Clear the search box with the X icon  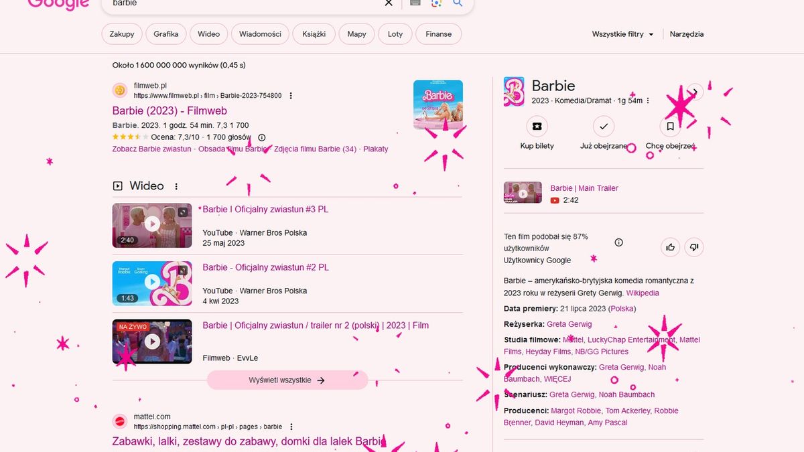click(x=389, y=3)
